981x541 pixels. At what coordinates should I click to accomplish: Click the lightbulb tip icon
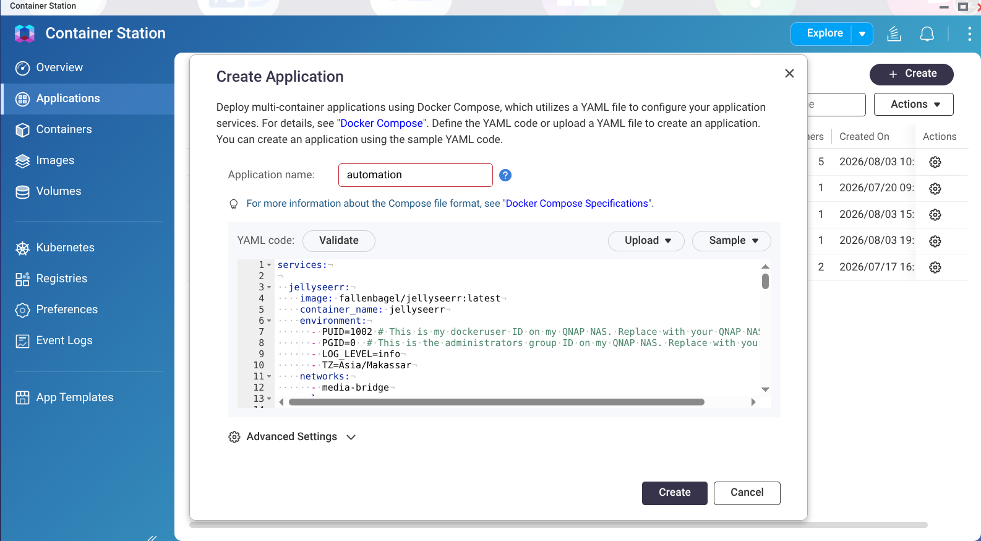click(234, 204)
